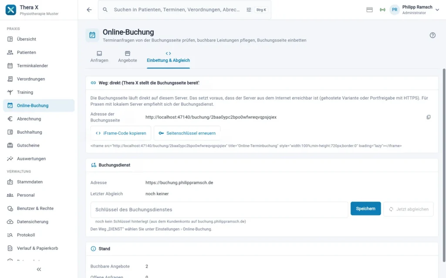Click the PR user avatar
This screenshot has width=446, height=278.
[x=395, y=10]
